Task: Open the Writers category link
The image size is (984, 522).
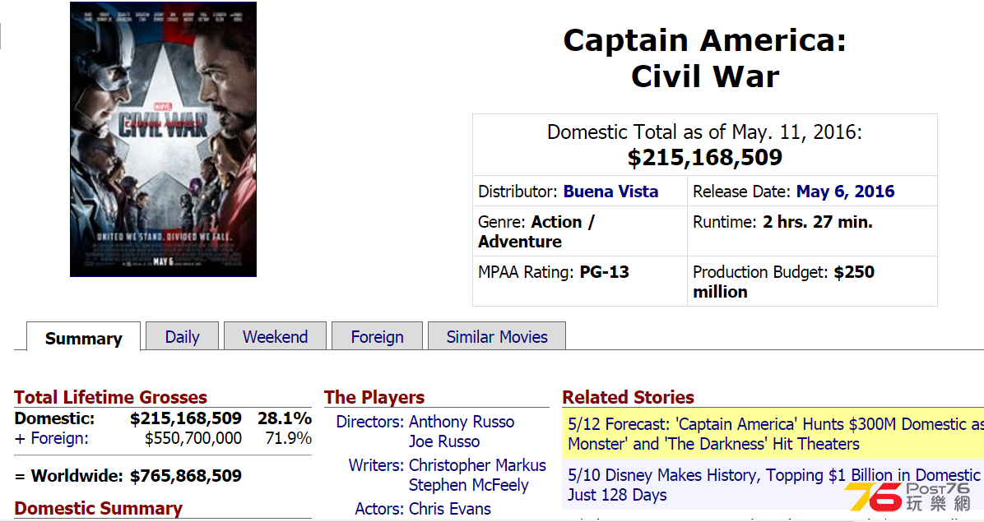Action: (376, 465)
